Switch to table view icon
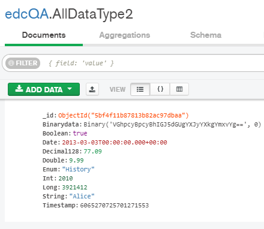Screen dimensions: 264x229 [179, 89]
